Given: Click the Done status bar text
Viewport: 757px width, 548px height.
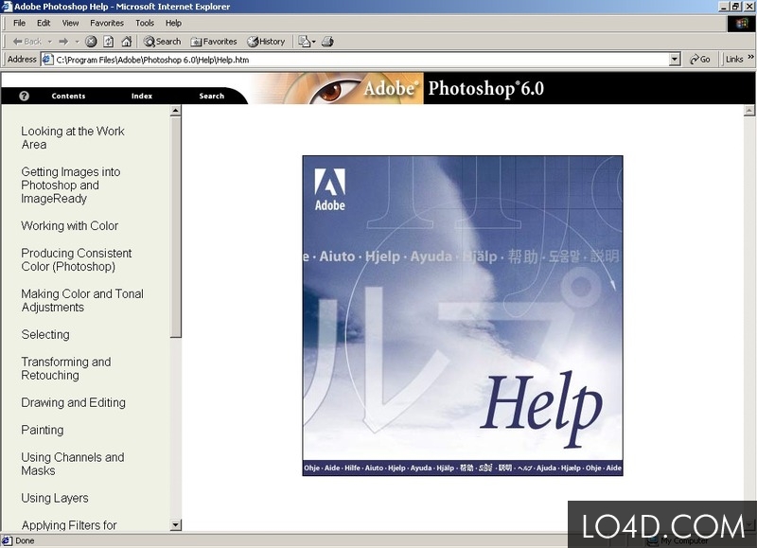Looking at the screenshot, I should click(x=25, y=540).
